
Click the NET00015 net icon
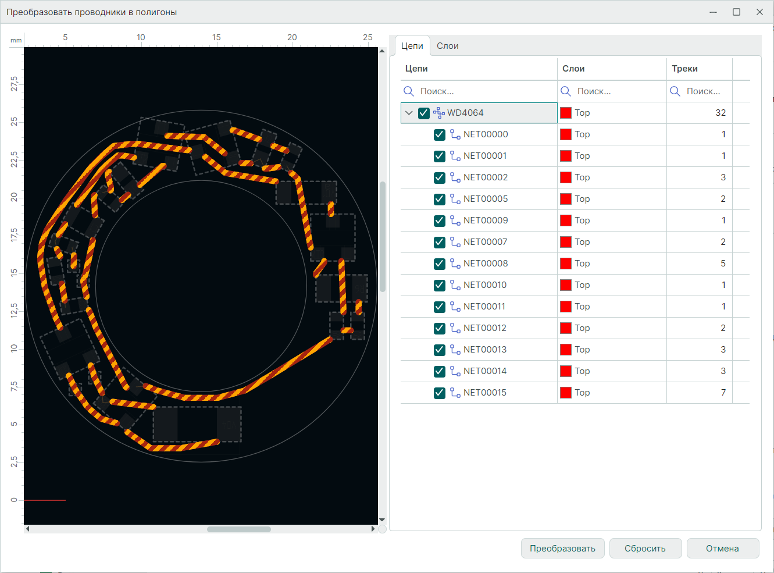(x=455, y=393)
